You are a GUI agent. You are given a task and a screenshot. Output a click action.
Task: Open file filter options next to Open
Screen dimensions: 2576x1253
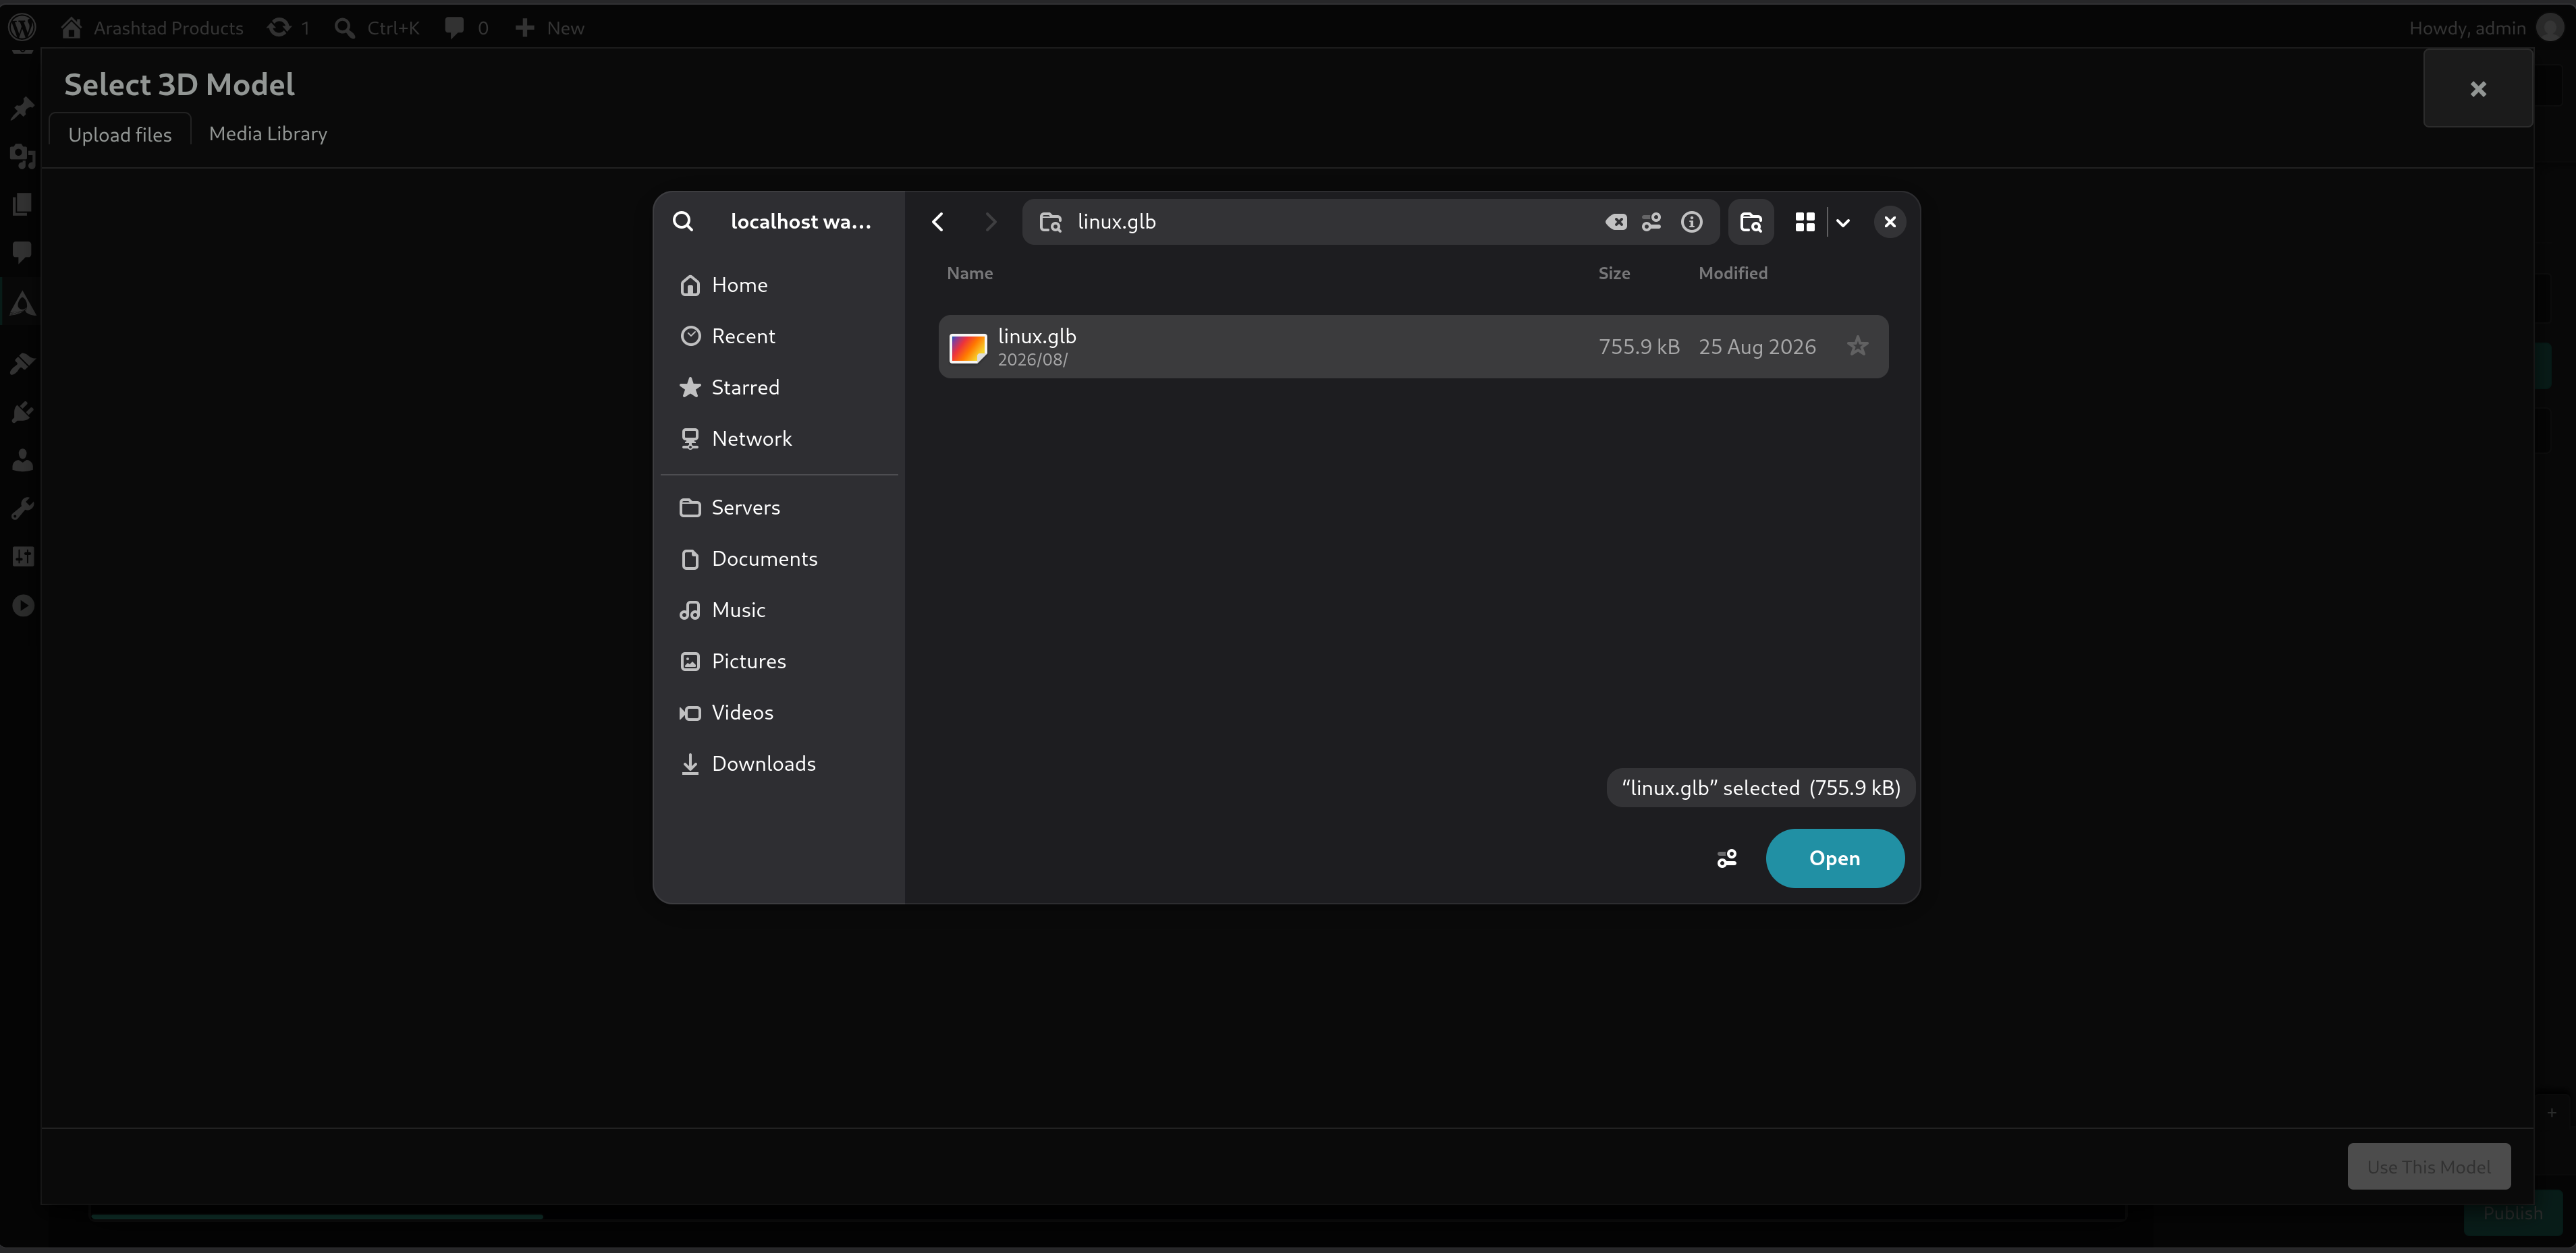[1727, 858]
